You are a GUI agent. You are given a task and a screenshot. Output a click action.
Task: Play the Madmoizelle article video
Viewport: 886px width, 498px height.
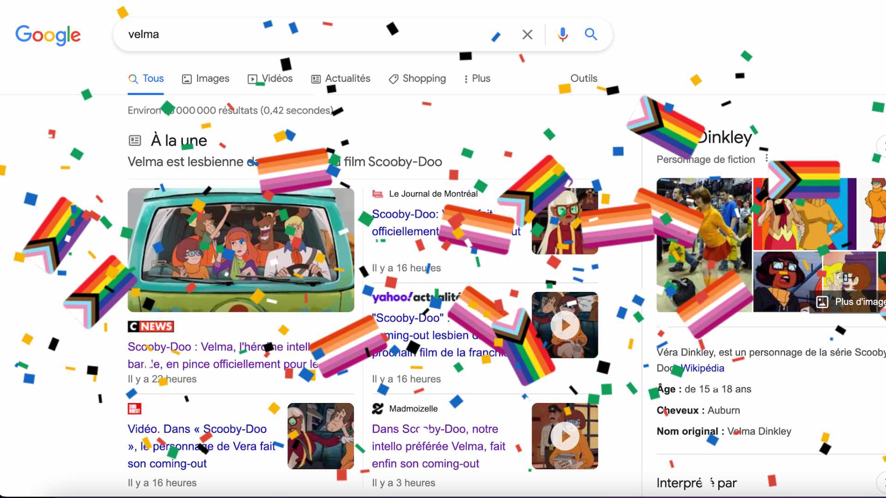565,436
